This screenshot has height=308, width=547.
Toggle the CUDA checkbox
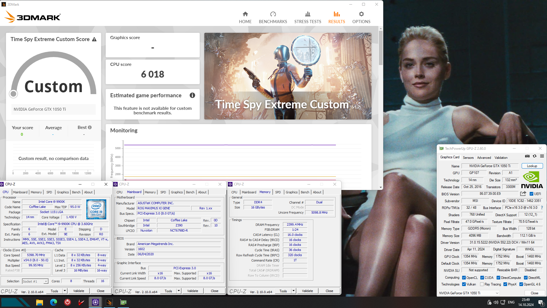(482, 278)
